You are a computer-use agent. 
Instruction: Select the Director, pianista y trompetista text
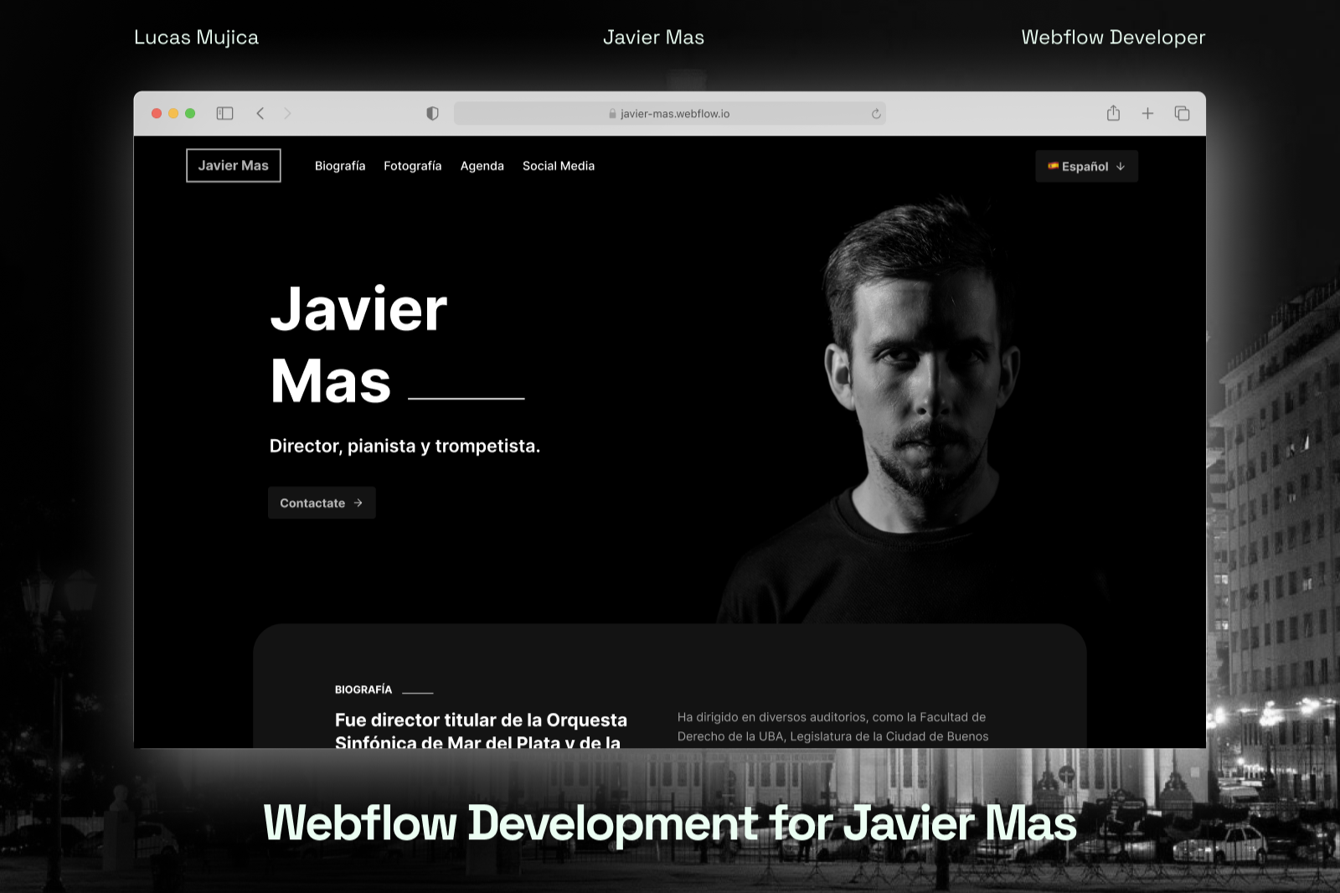coord(405,446)
